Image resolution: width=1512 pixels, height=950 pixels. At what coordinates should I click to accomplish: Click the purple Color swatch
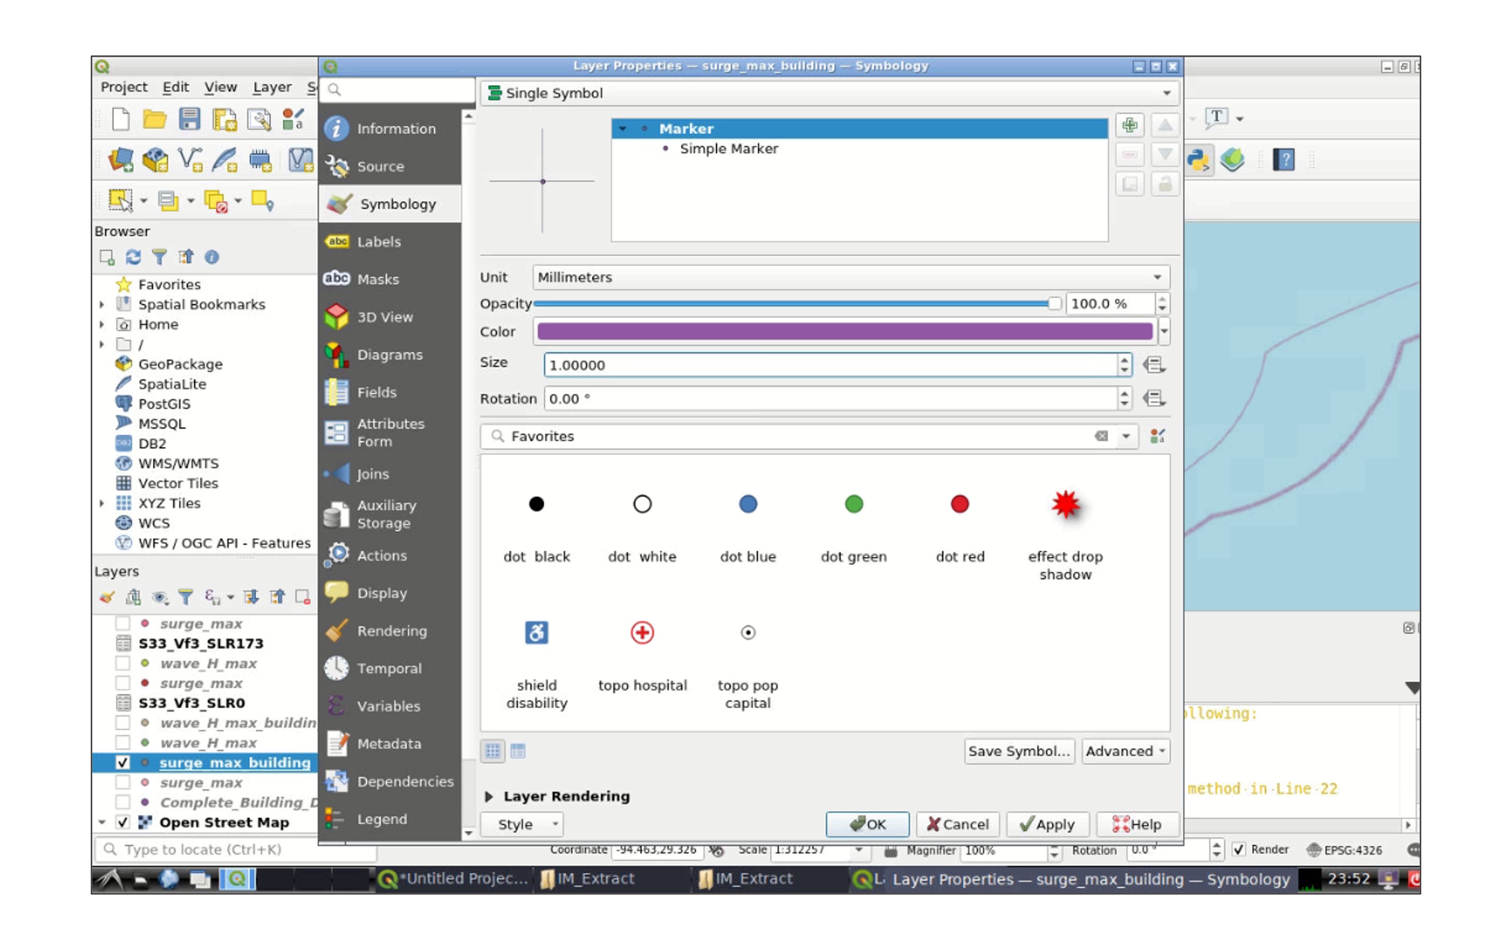pos(844,331)
